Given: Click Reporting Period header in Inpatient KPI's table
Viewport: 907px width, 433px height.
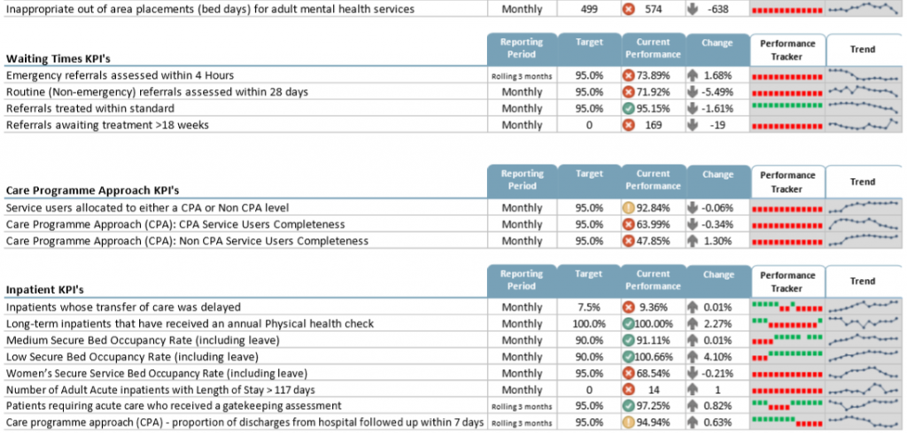Looking at the screenshot, I should point(522,282).
